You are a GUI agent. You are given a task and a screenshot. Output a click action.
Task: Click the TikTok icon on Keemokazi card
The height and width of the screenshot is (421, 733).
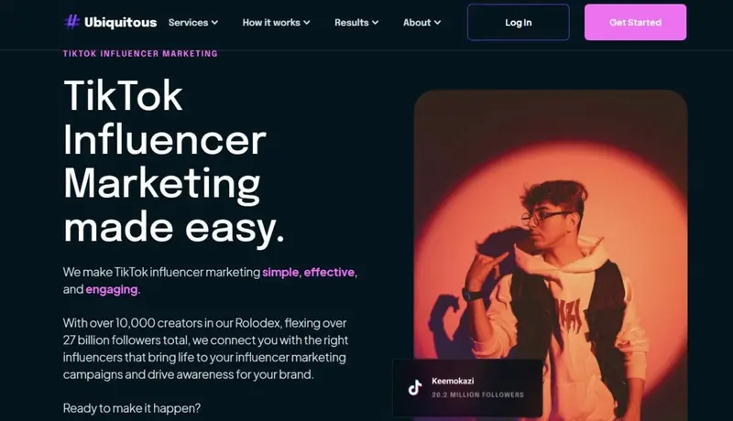coord(415,387)
